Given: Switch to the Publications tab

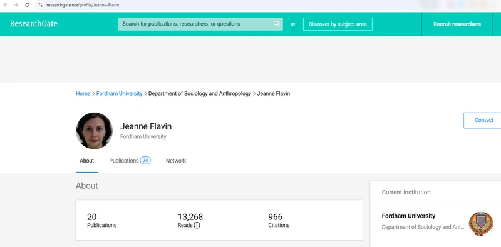Looking at the screenshot, I should point(130,161).
